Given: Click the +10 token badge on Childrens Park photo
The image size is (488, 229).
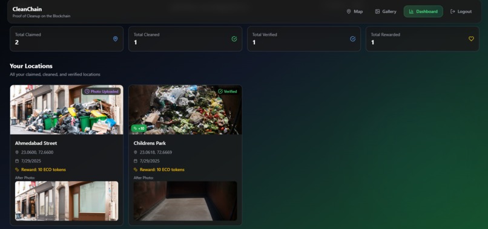Looking at the screenshot, I should [139, 128].
